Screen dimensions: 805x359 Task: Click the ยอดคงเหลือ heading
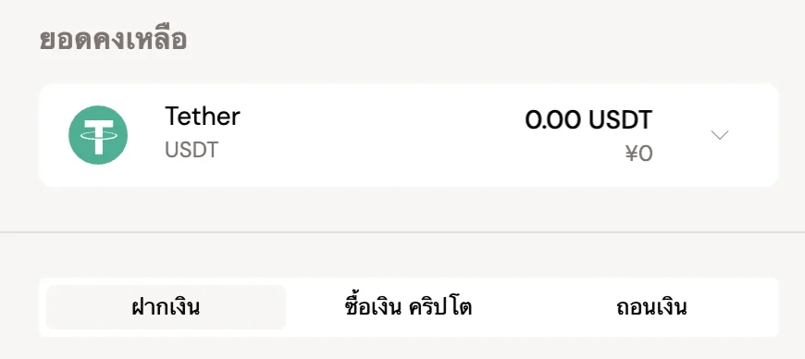[x=113, y=40]
